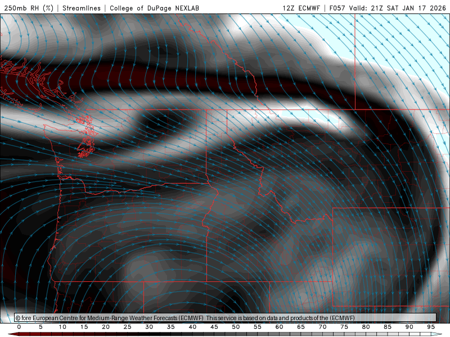450x337 pixels.
Task: Click 'Valid: 21Z SAT JAN 17 2026' text
Action: click(398, 8)
